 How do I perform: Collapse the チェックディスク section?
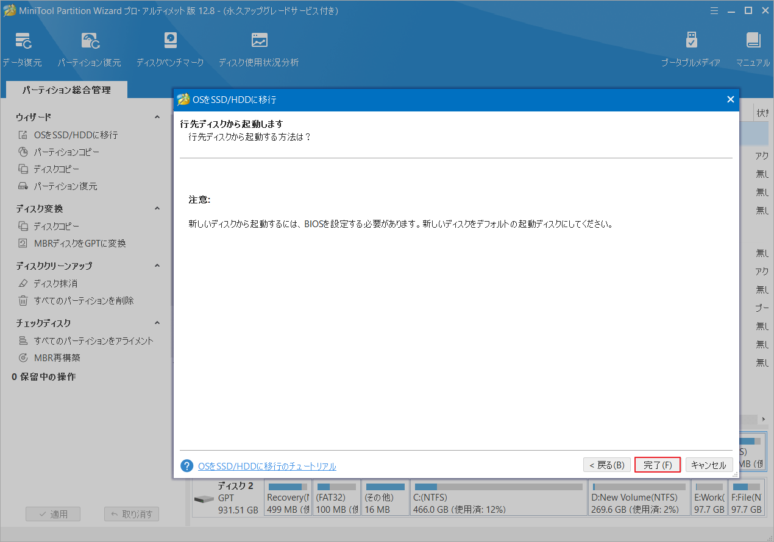pyautogui.click(x=157, y=323)
